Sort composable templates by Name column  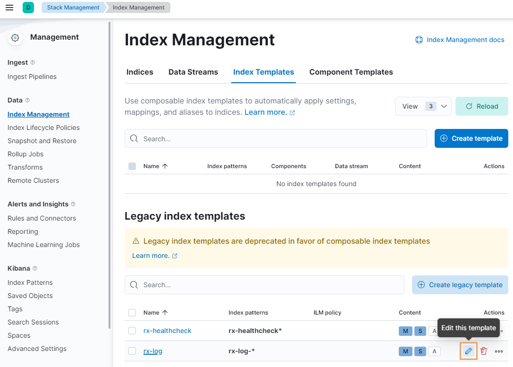point(155,166)
